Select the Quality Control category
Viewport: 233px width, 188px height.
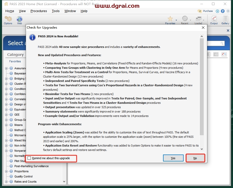tap(23, 176)
